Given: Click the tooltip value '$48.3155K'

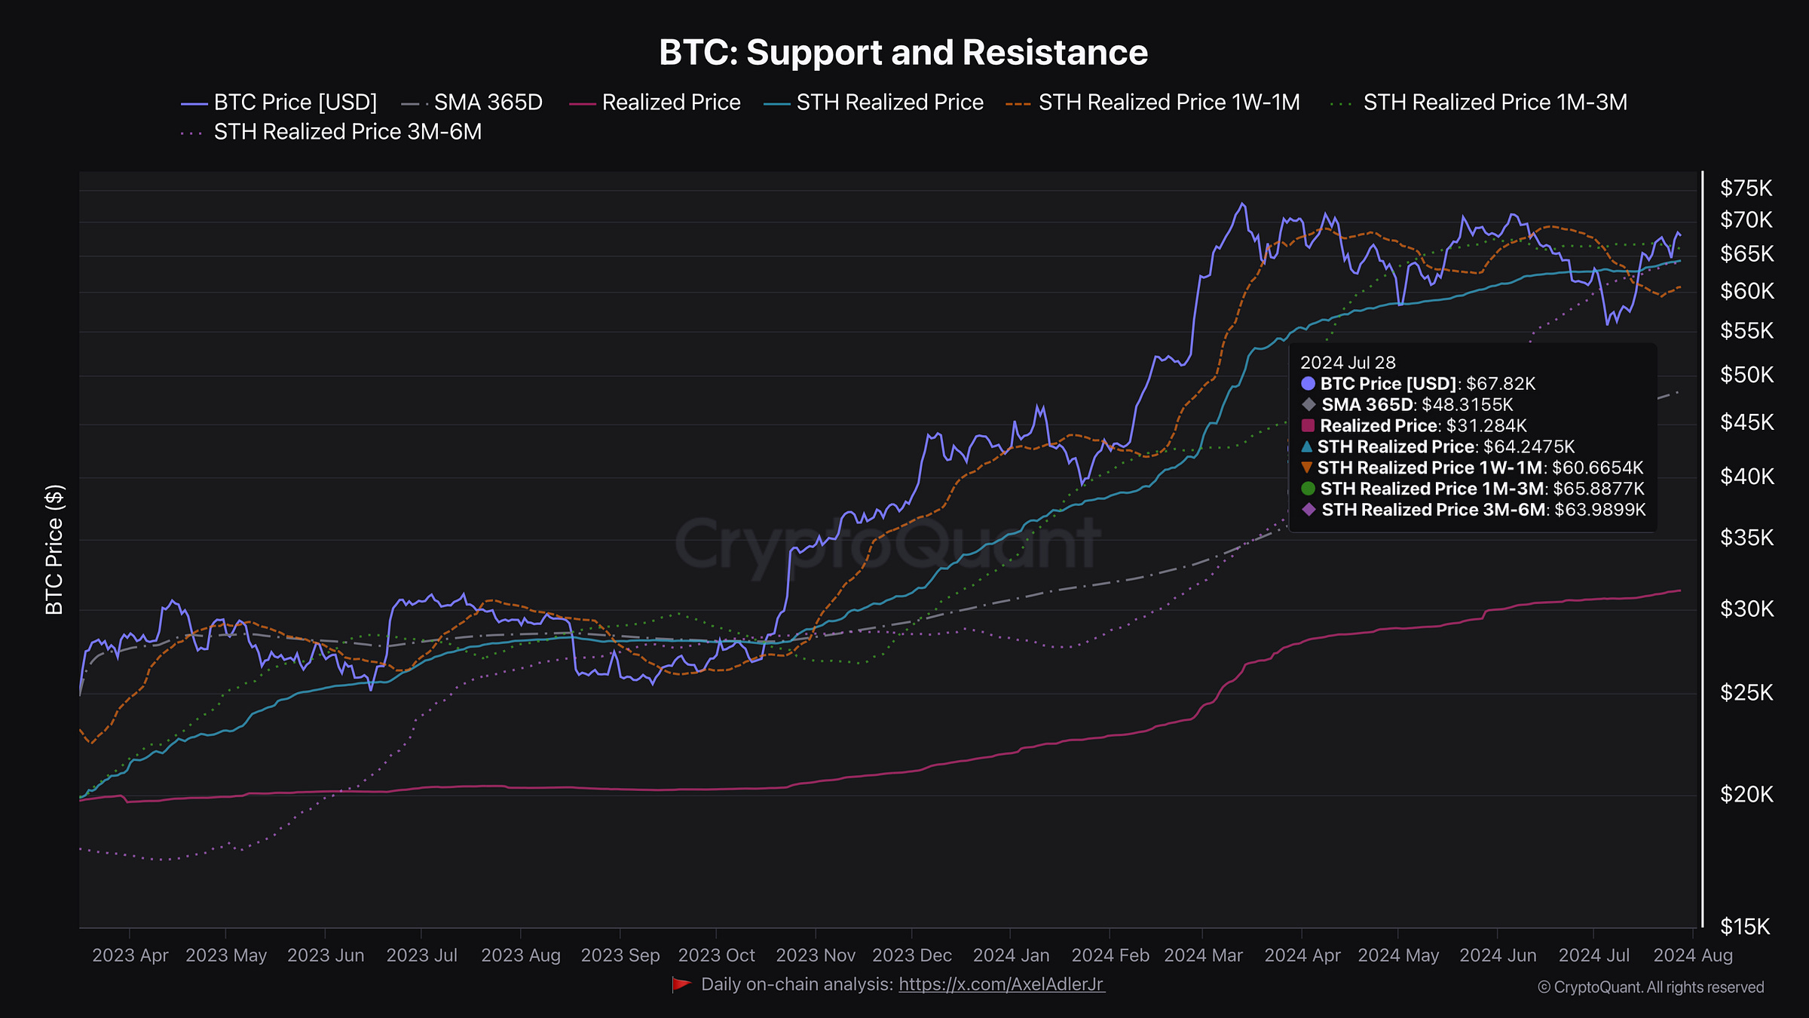Looking at the screenshot, I should 1468,405.
